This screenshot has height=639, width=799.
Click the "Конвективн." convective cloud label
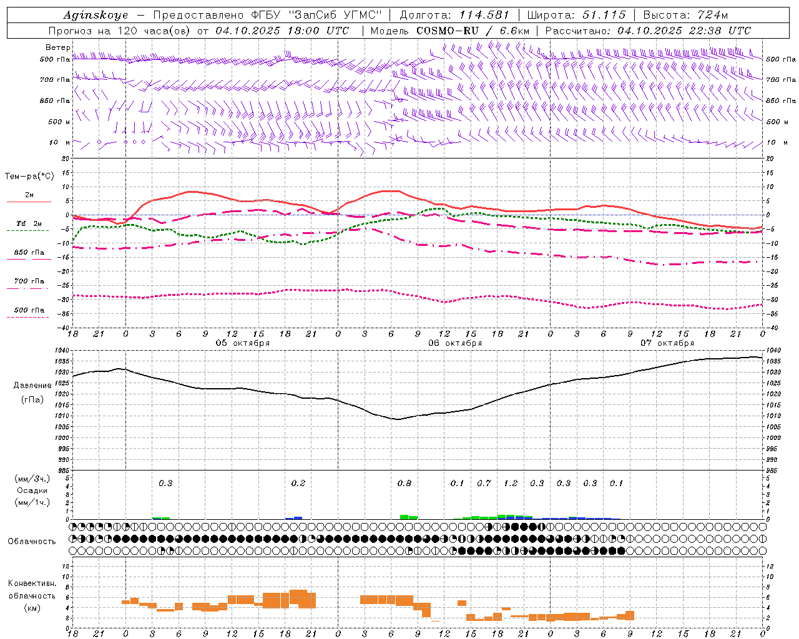[x=32, y=583]
